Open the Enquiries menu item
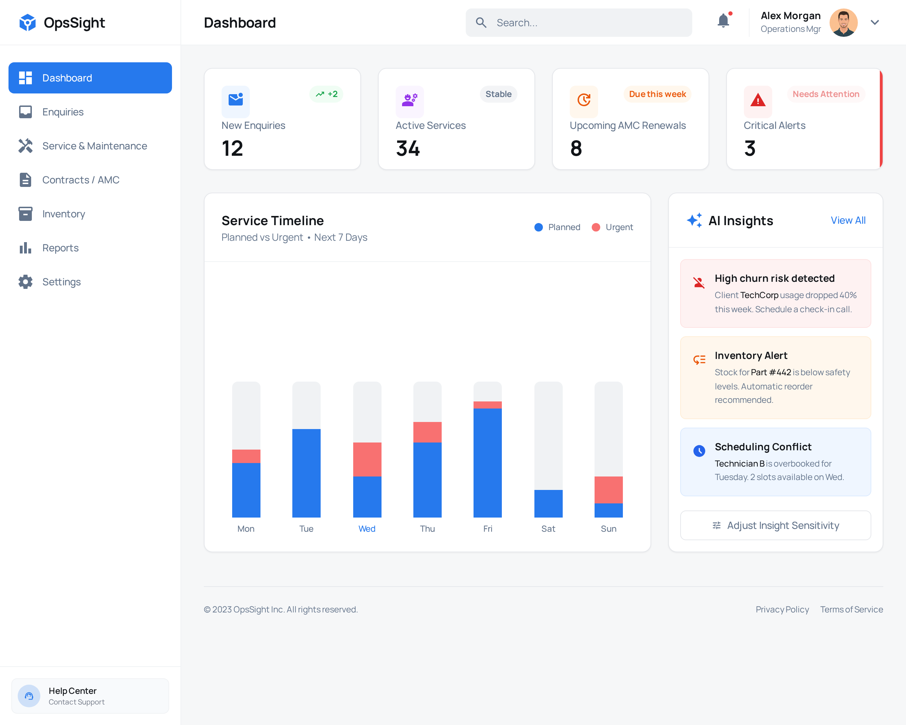 [90, 112]
